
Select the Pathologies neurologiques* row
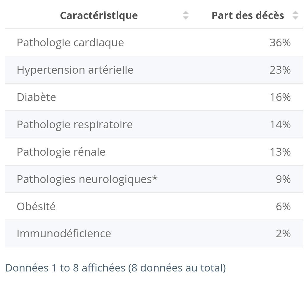pos(153,179)
